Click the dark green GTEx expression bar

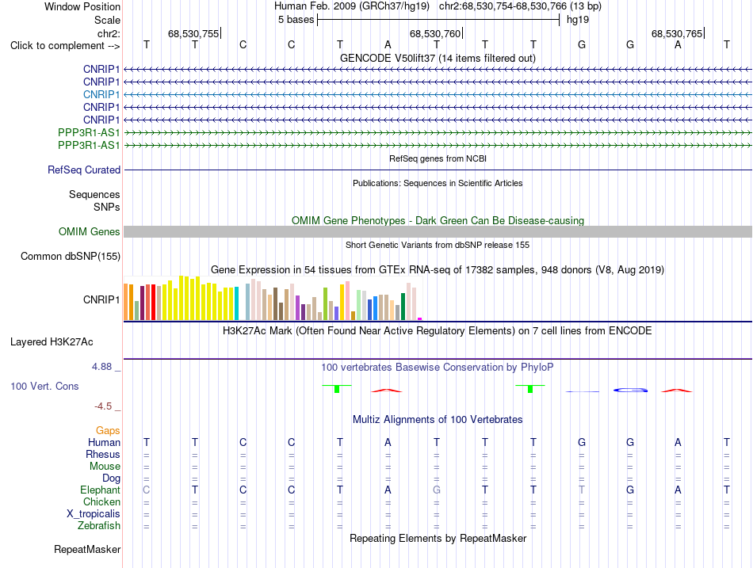click(x=403, y=307)
